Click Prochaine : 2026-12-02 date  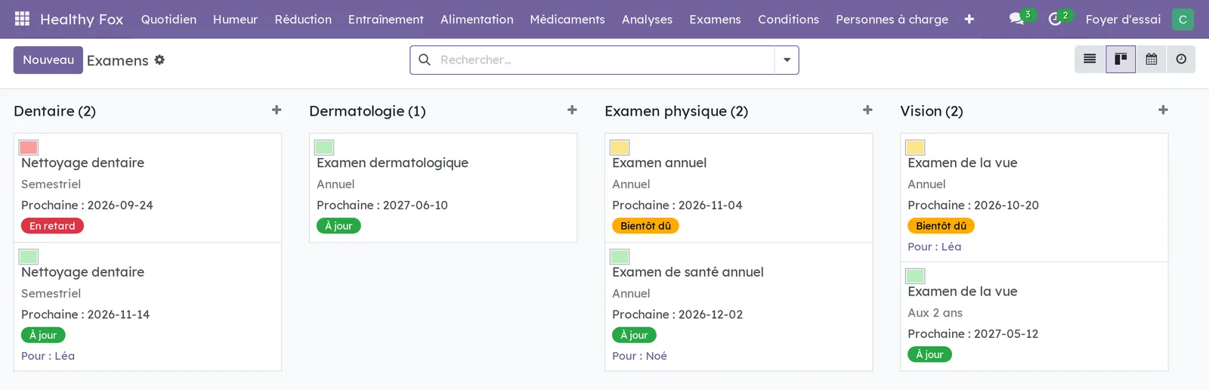pyautogui.click(x=677, y=314)
